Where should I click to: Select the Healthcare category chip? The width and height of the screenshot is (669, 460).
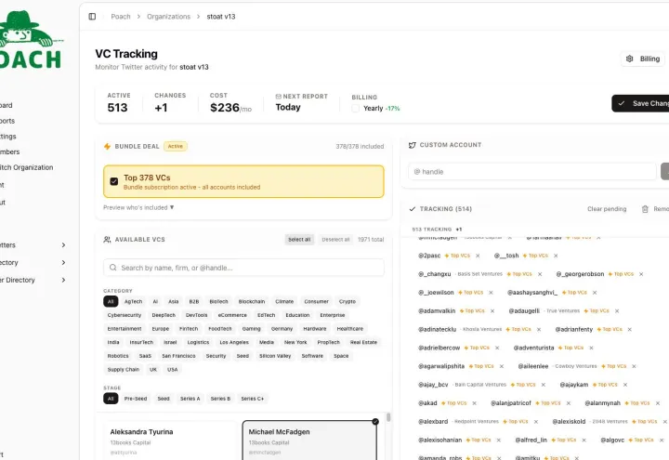[x=350, y=329]
